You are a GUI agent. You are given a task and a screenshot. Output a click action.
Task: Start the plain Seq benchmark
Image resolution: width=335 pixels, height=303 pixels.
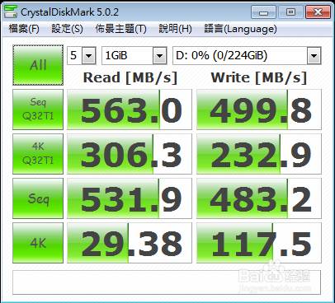(38, 198)
